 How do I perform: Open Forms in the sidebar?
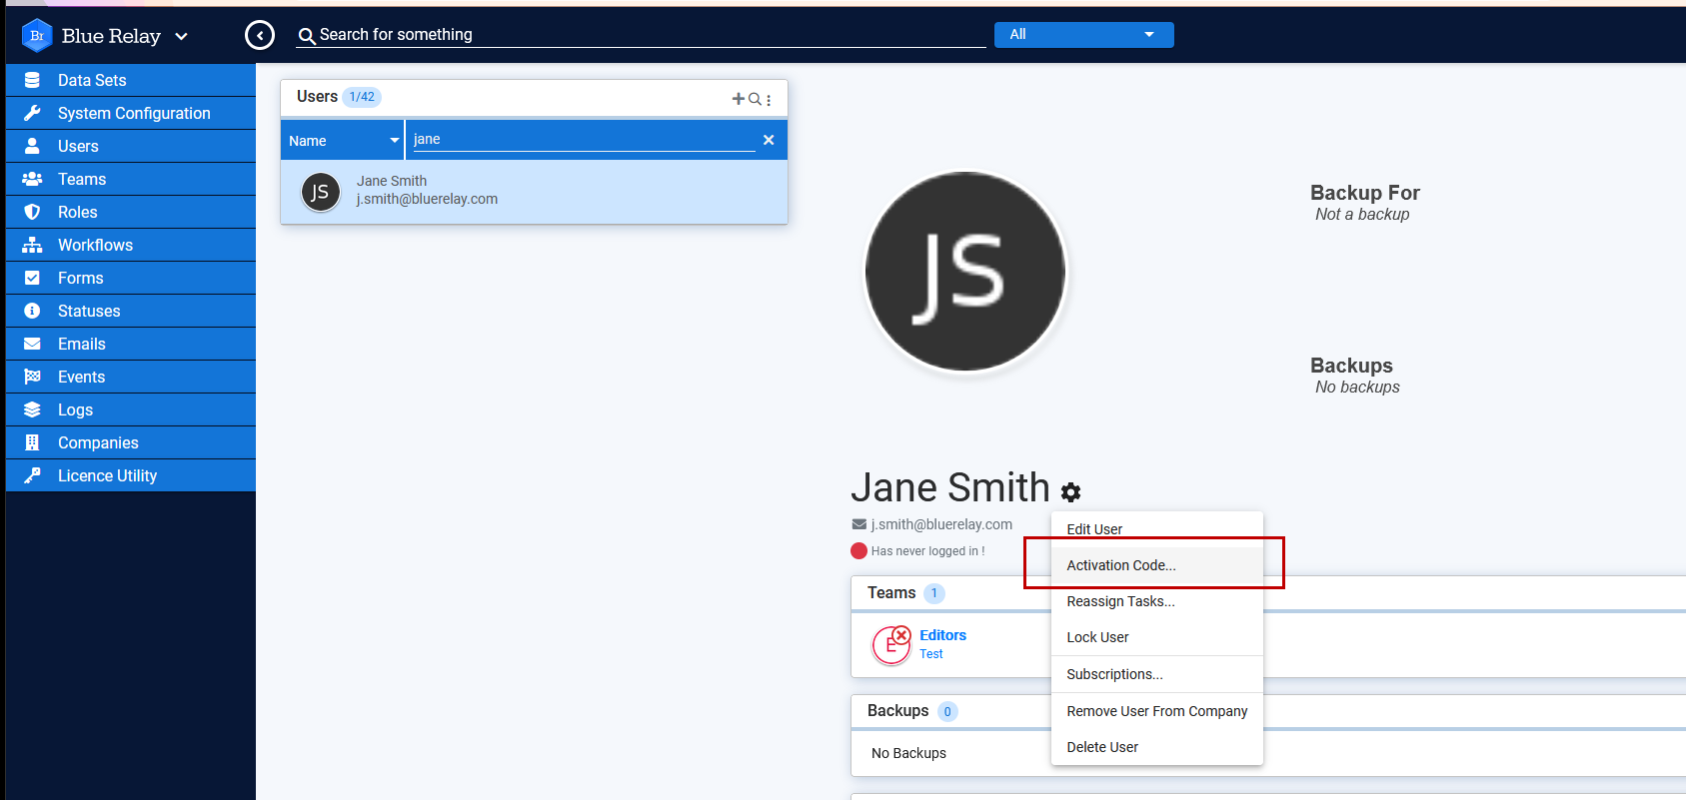(x=131, y=278)
